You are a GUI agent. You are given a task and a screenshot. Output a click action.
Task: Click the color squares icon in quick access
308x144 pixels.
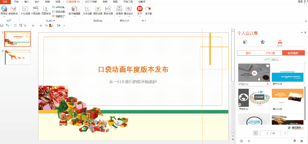[51, 25]
